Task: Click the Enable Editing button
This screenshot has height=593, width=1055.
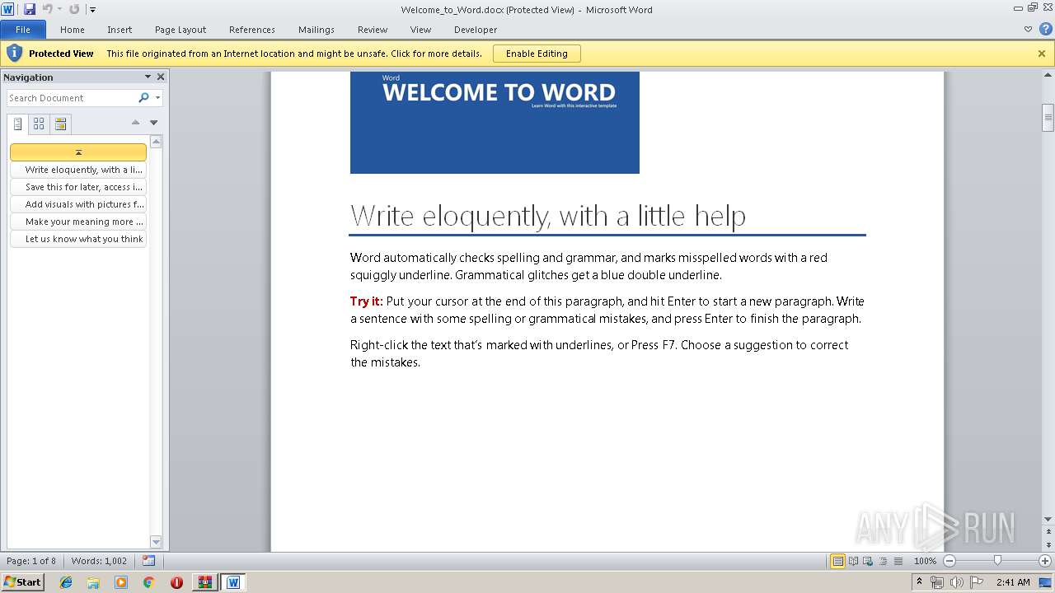Action: coord(537,54)
